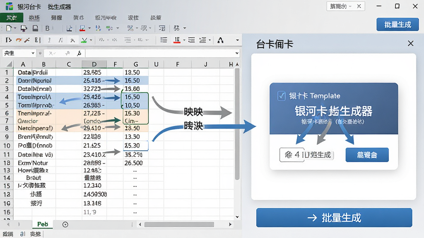The width and height of the screenshot is (424, 238).
Task: Open the name box dropdown
Action: pos(33,53)
